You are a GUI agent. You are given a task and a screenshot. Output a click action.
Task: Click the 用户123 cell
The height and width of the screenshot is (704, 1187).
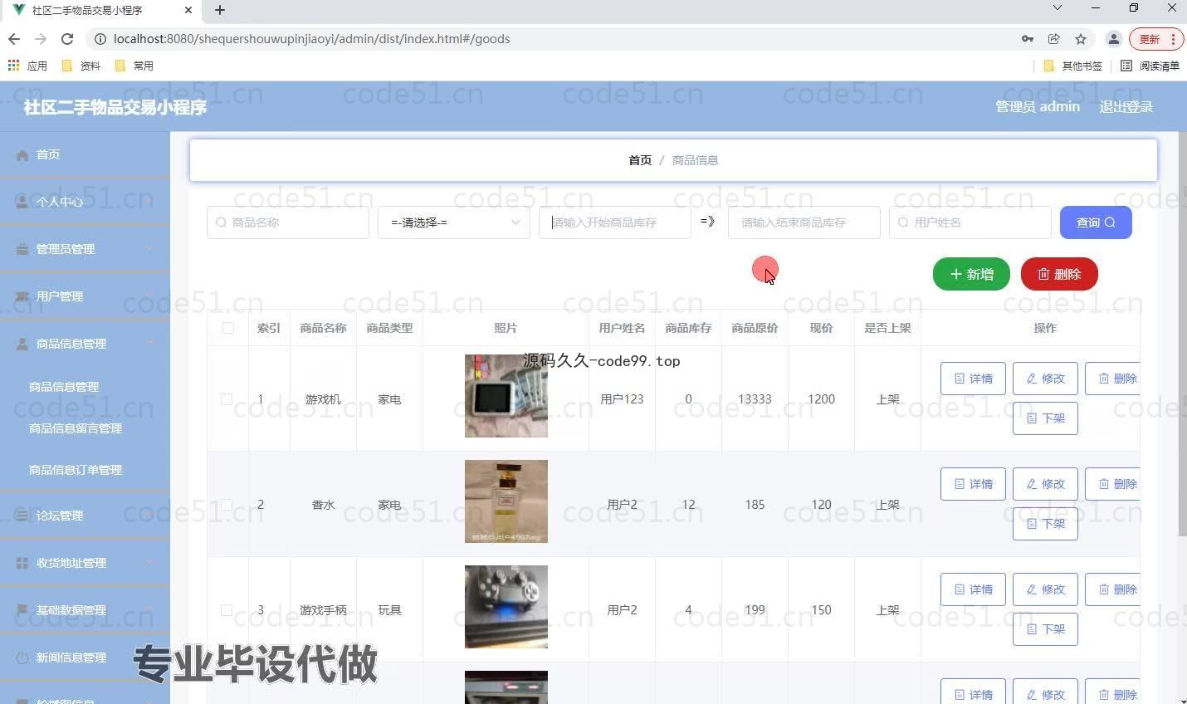pyautogui.click(x=622, y=399)
